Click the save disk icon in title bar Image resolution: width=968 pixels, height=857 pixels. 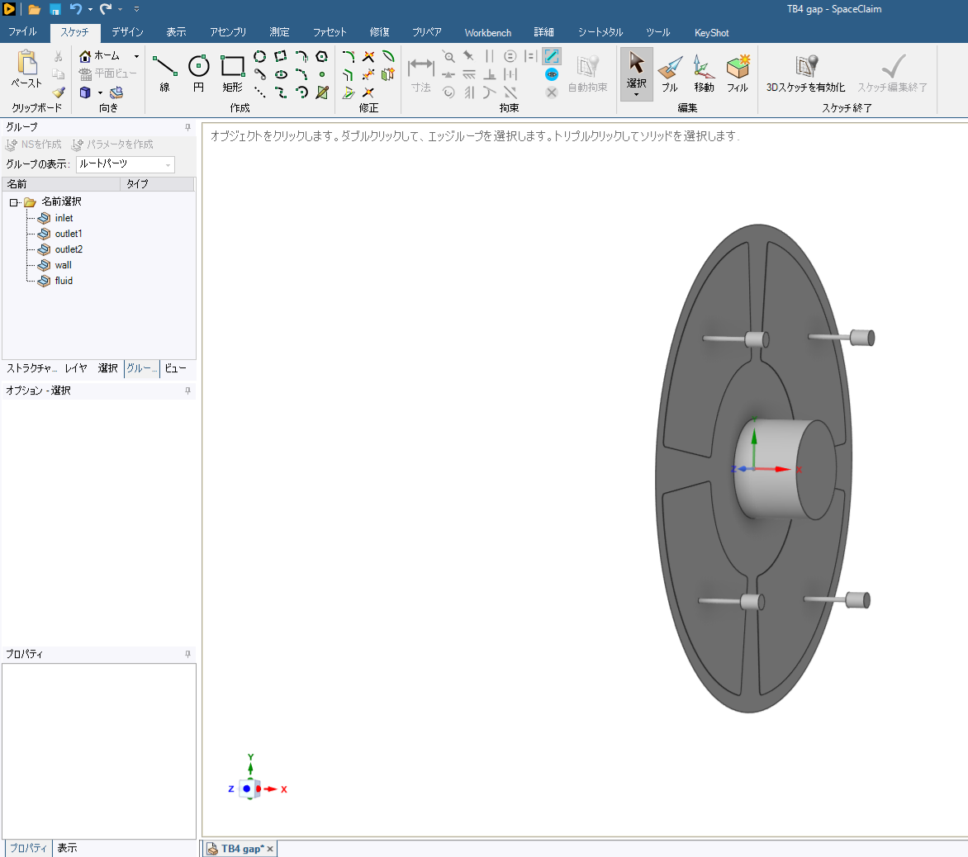point(55,9)
